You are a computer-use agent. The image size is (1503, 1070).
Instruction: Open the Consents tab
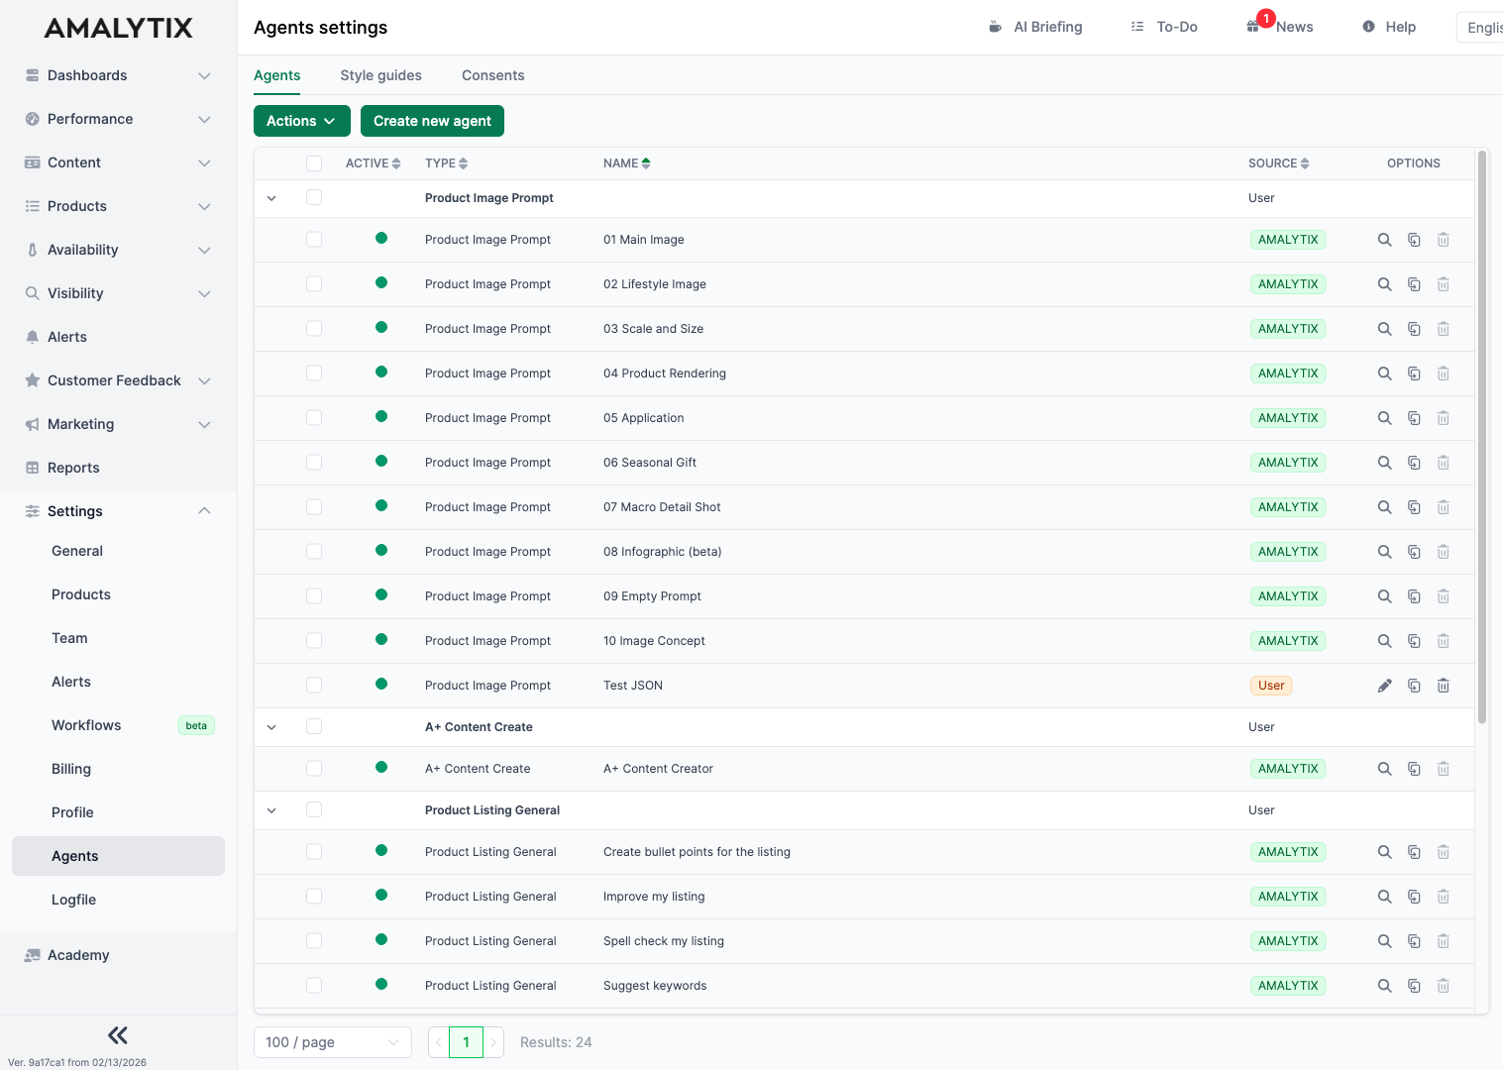tap(492, 75)
